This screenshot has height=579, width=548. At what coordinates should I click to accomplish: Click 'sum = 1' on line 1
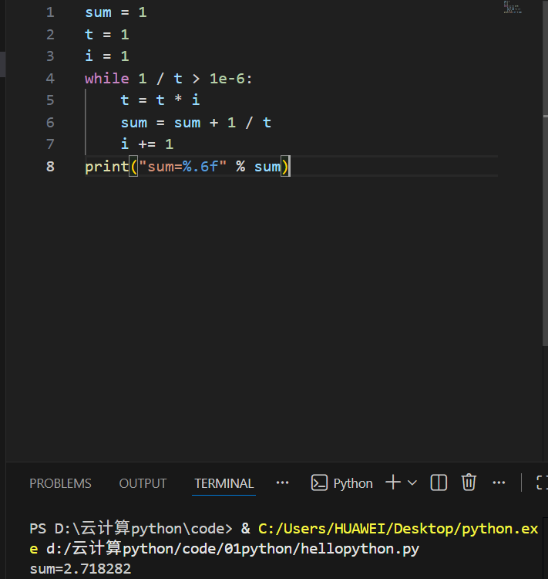click(x=116, y=12)
